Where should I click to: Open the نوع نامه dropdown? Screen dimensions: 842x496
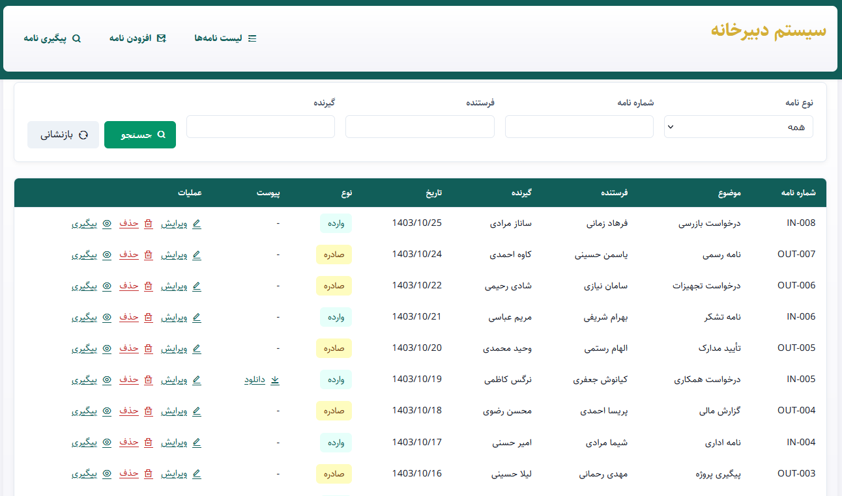(738, 127)
